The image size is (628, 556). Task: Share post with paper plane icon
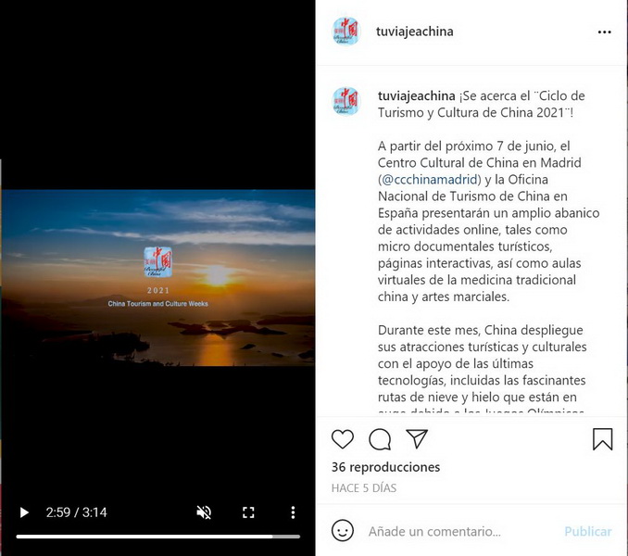tap(417, 438)
